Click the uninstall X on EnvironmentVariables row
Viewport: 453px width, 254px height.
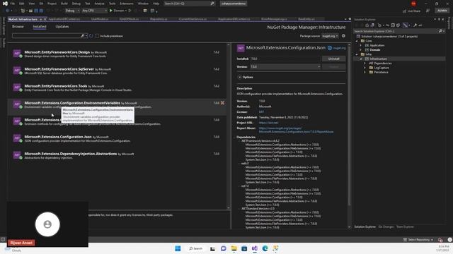[222, 103]
